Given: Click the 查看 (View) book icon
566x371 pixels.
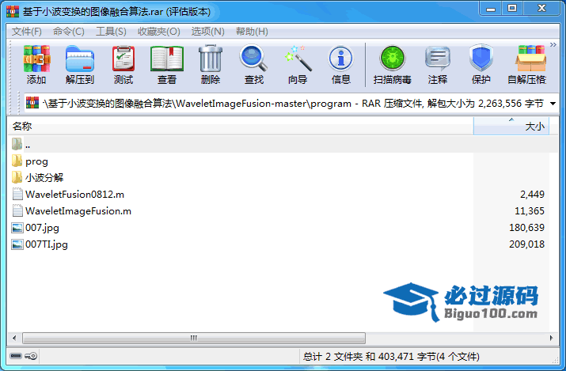Looking at the screenshot, I should point(167,59).
